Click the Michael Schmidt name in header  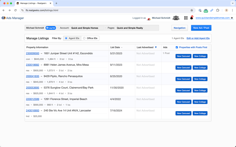(161, 18)
